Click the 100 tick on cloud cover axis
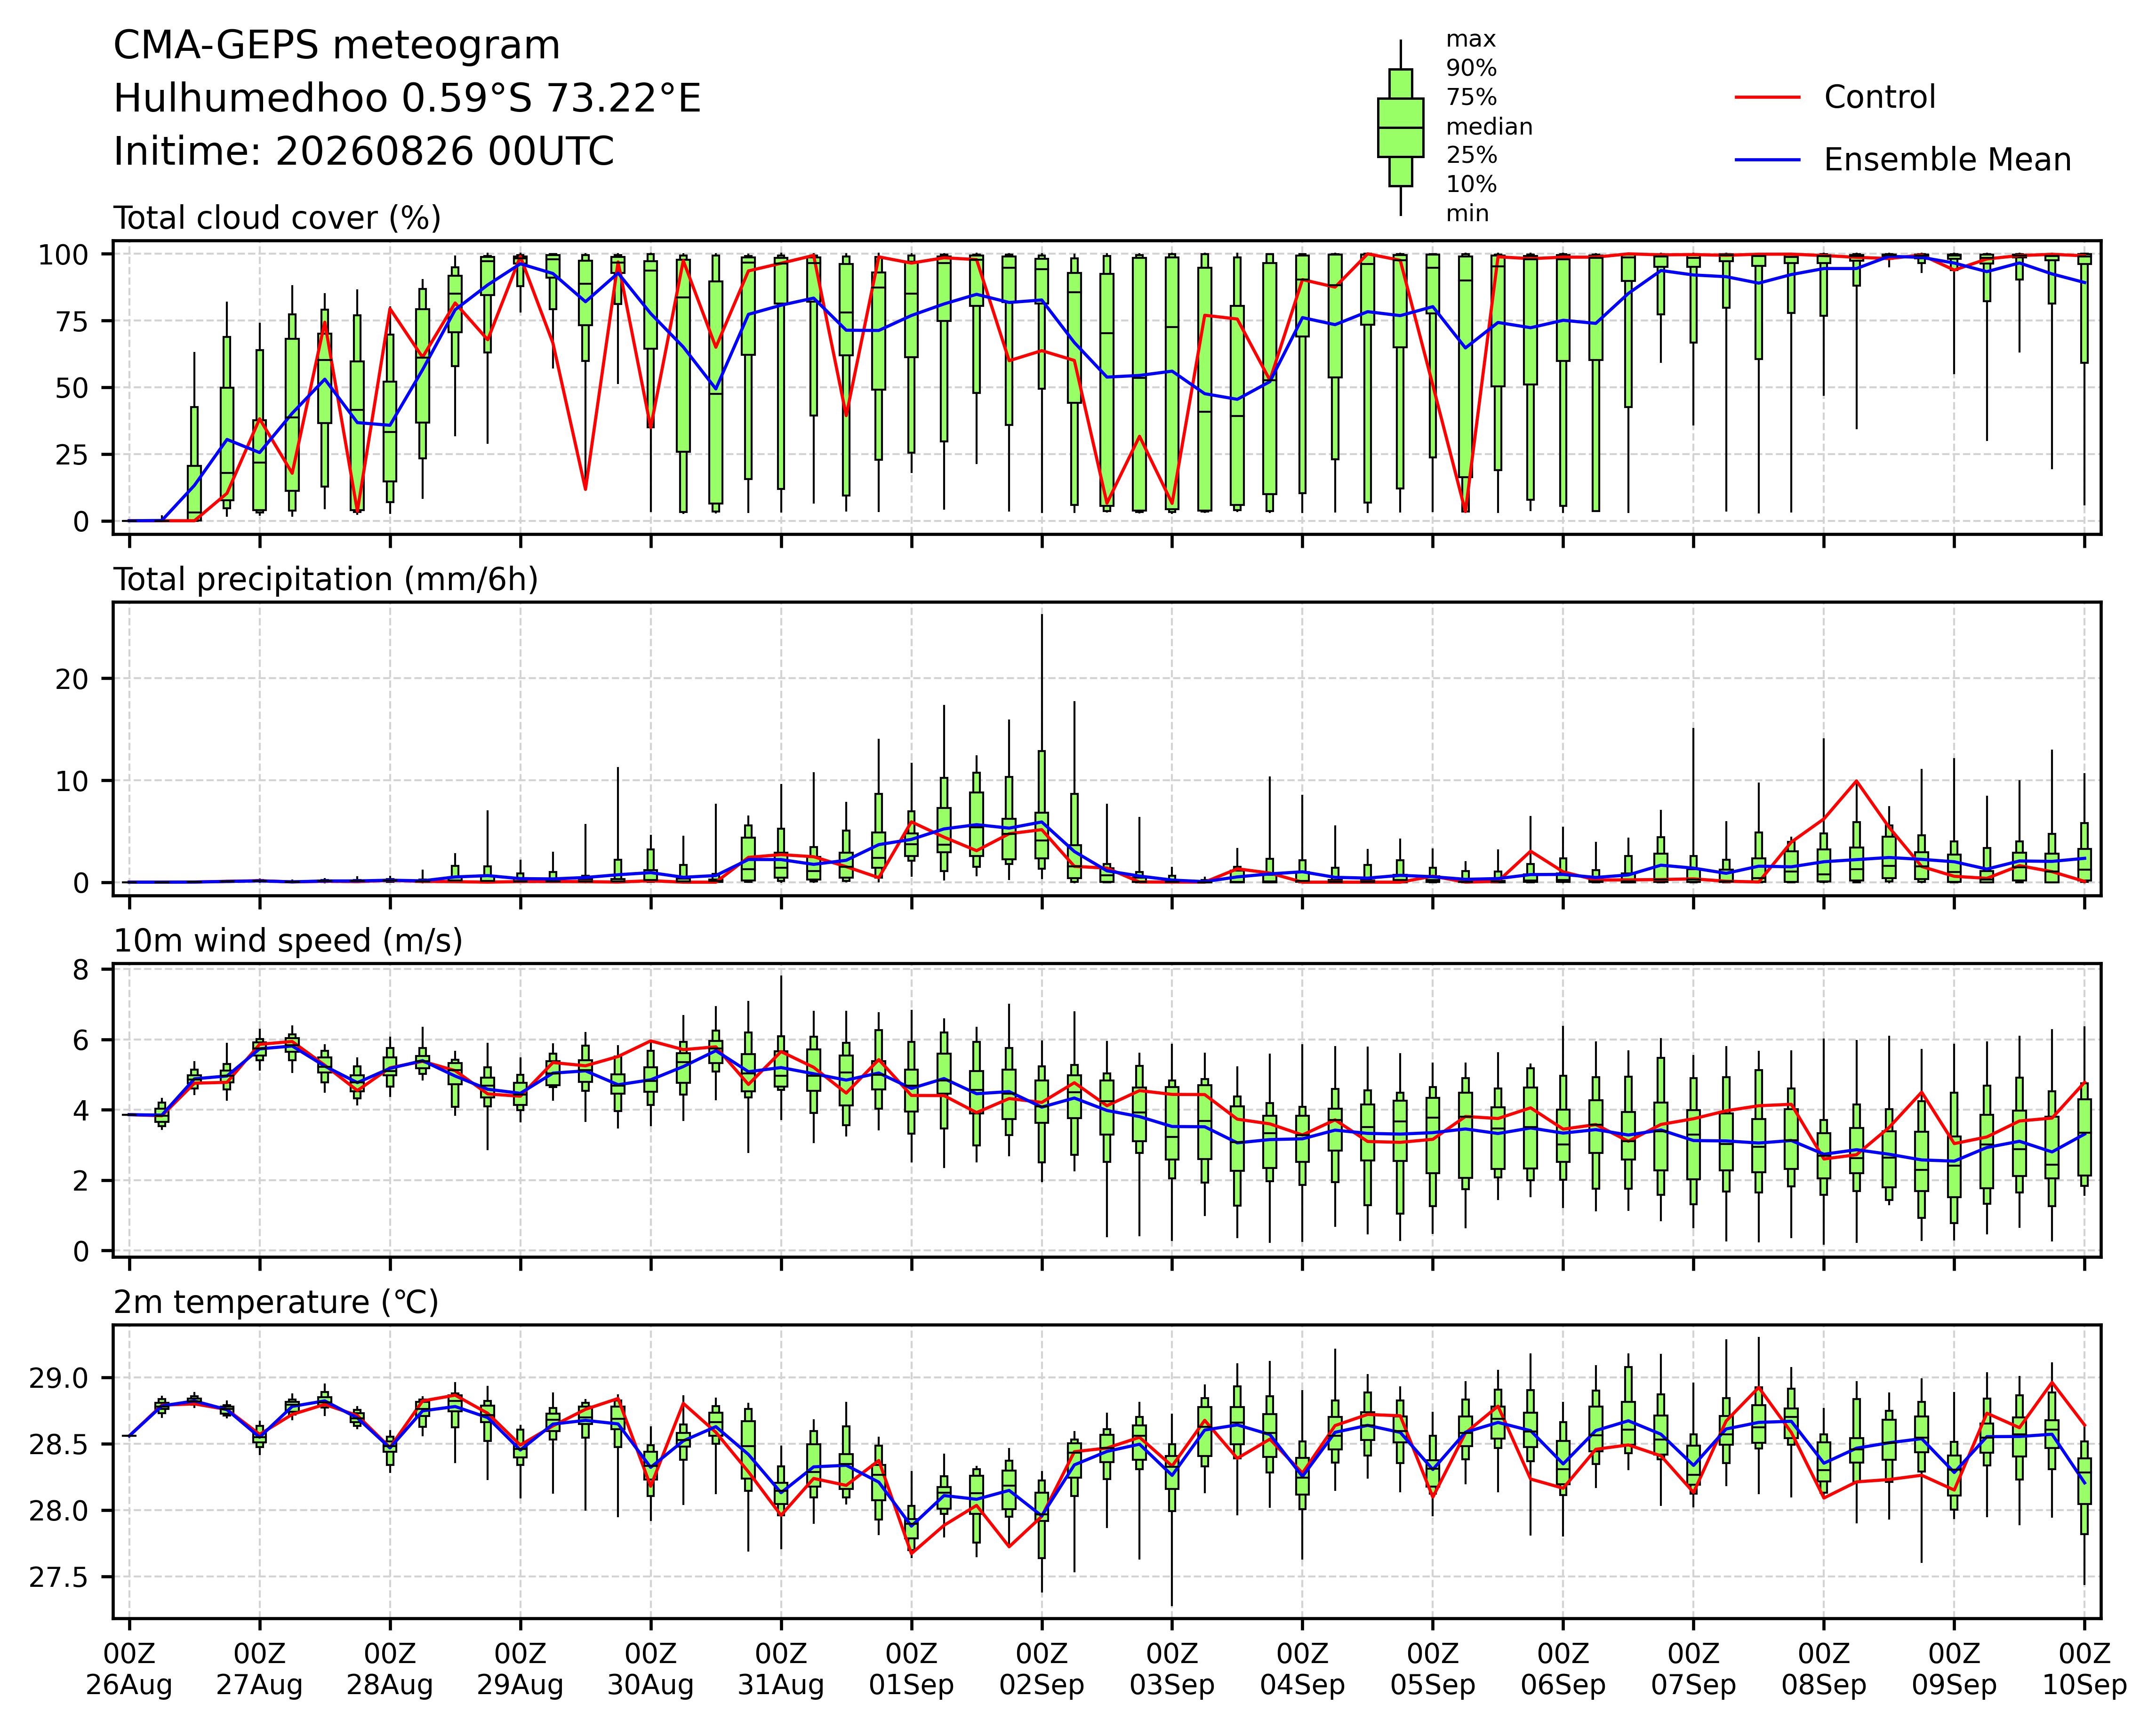2156x1728 pixels. point(63,255)
